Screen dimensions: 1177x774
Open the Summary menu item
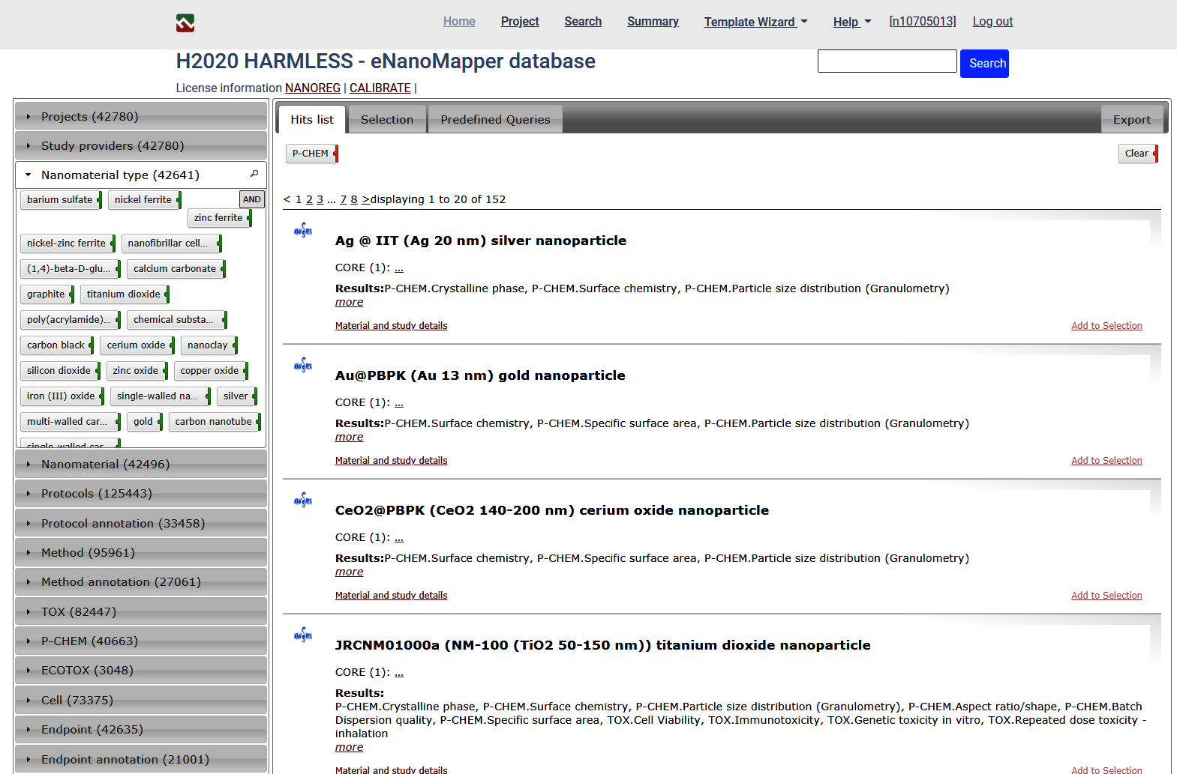653,21
